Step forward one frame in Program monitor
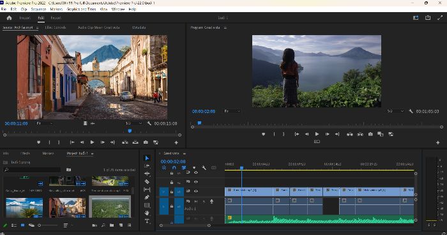This screenshot has height=235, width=447. pyautogui.click(x=327, y=134)
